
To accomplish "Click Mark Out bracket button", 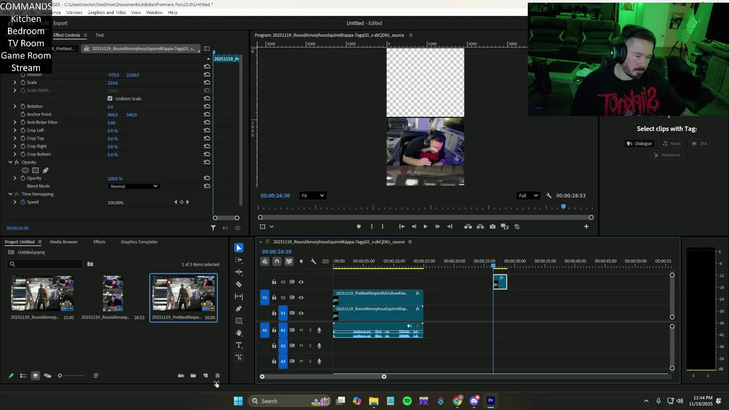I will click(382, 227).
